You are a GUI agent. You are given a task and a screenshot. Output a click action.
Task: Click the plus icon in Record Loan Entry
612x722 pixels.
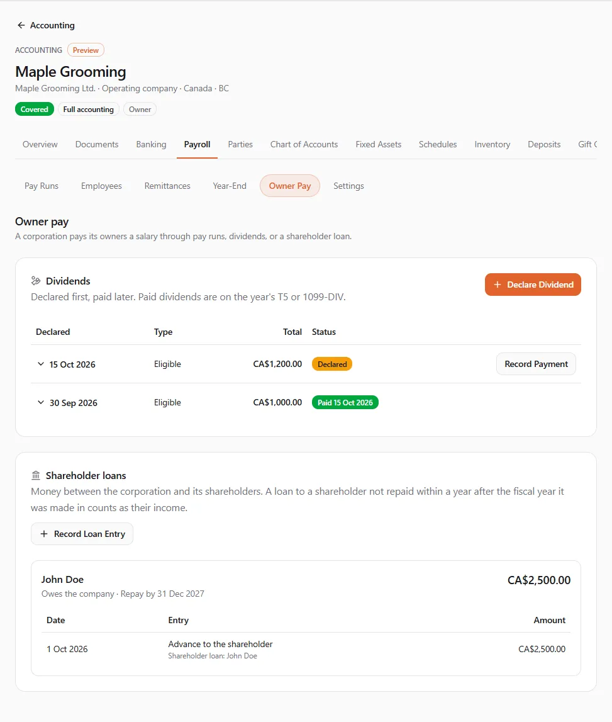44,534
